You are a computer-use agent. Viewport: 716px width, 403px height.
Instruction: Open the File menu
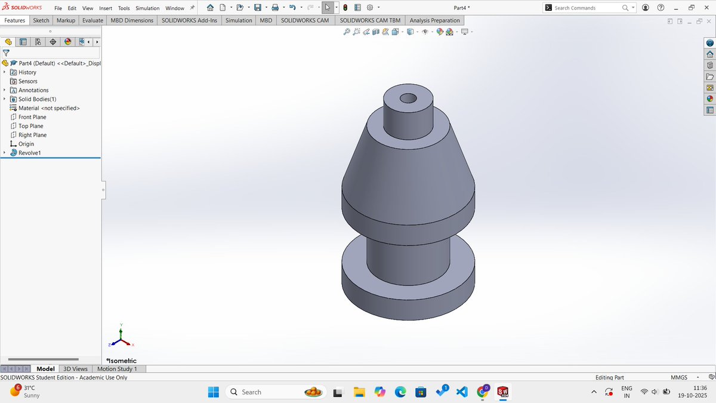(58, 8)
